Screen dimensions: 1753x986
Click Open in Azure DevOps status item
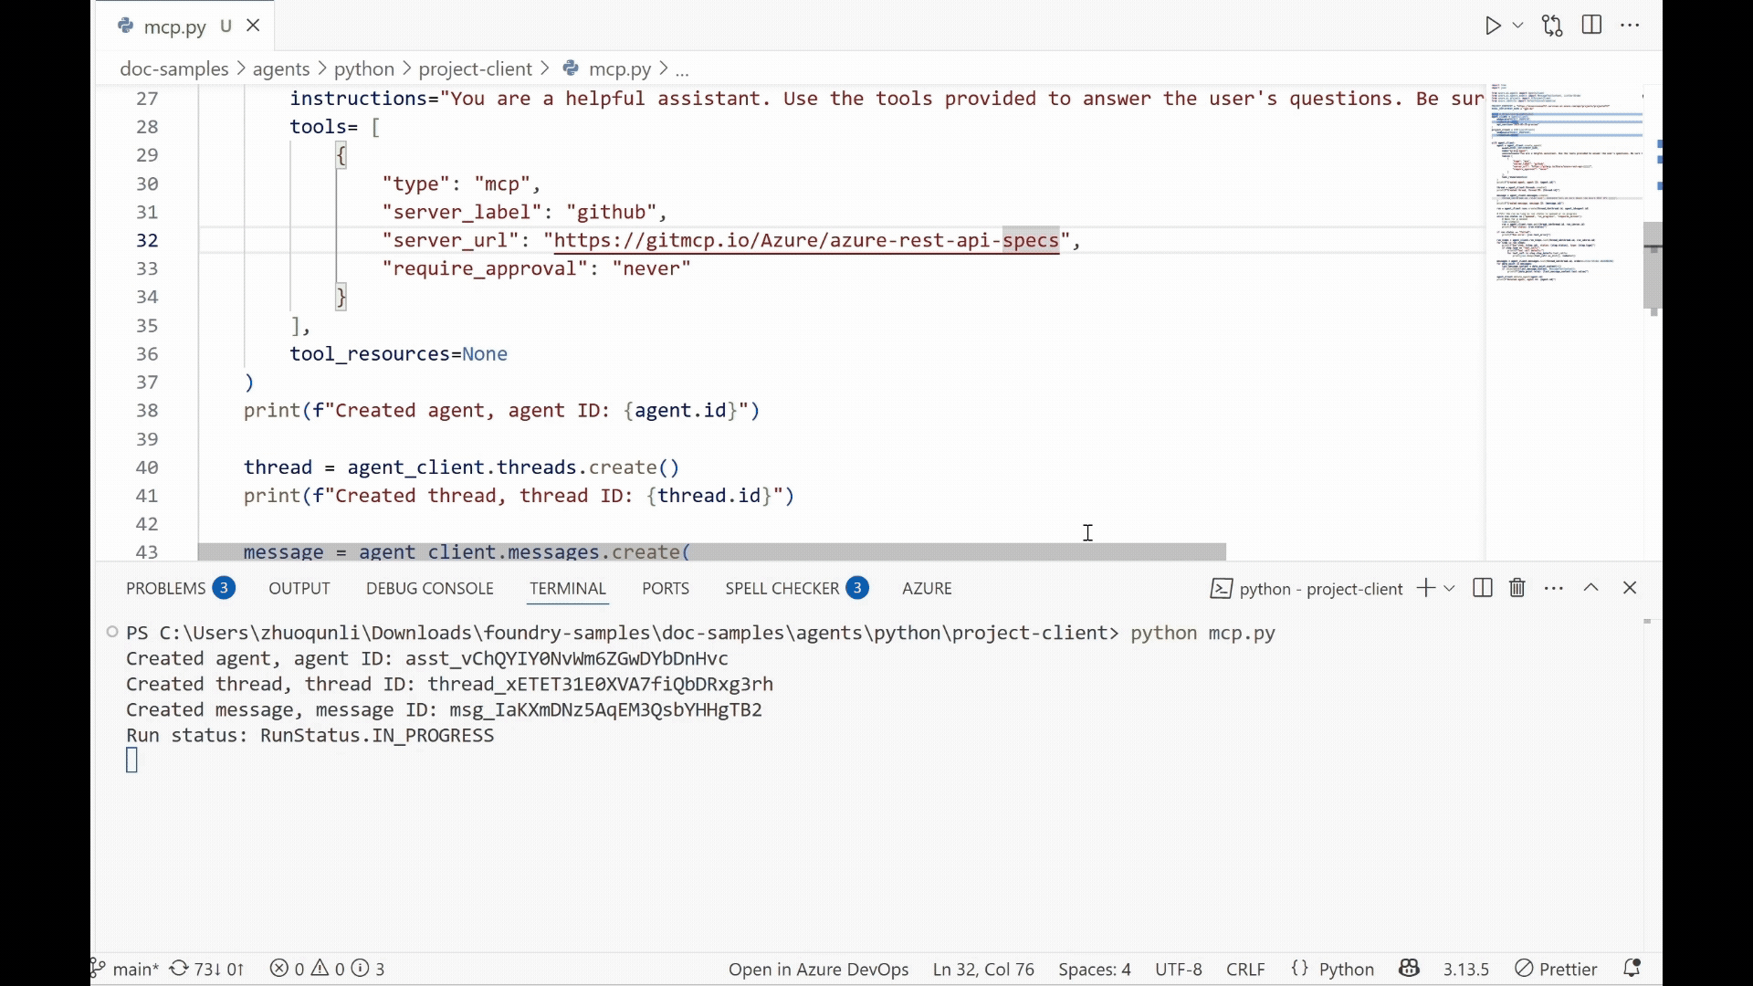pyautogui.click(x=818, y=969)
